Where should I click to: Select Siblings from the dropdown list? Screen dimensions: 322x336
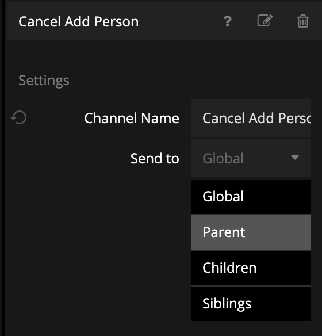(251, 304)
